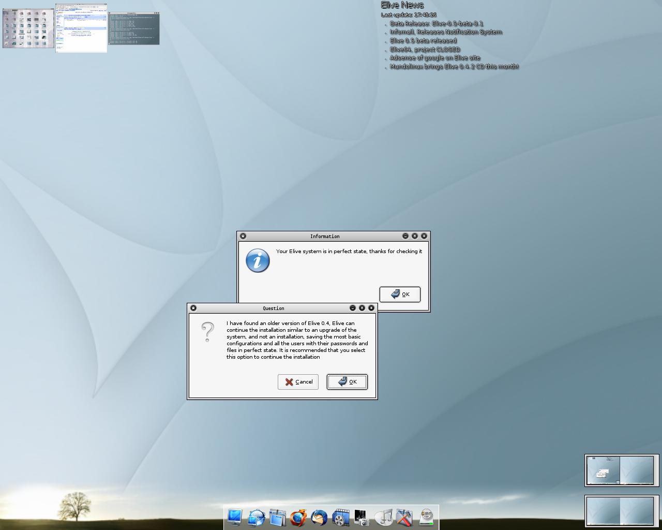Open the hammer and tools icon in the dock
662x530 pixels.
click(x=404, y=517)
